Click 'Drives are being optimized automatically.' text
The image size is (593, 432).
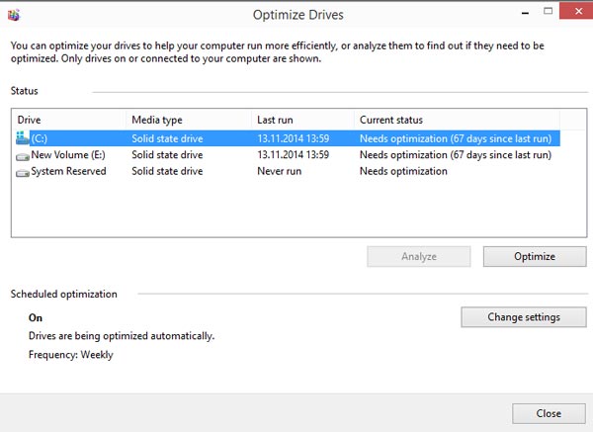pyautogui.click(x=122, y=336)
